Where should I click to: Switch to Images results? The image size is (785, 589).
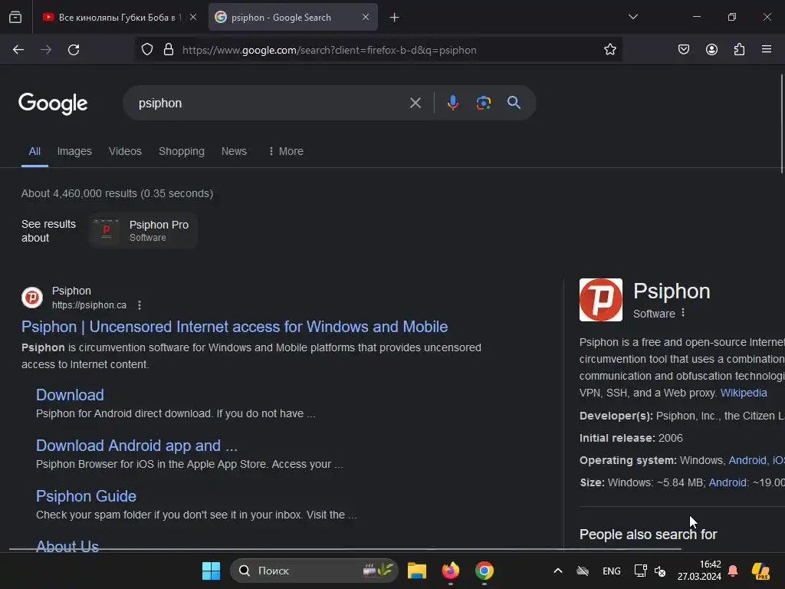pyautogui.click(x=74, y=151)
